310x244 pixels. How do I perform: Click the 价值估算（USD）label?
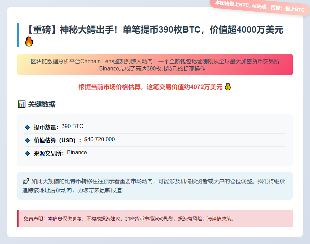pos(58,140)
